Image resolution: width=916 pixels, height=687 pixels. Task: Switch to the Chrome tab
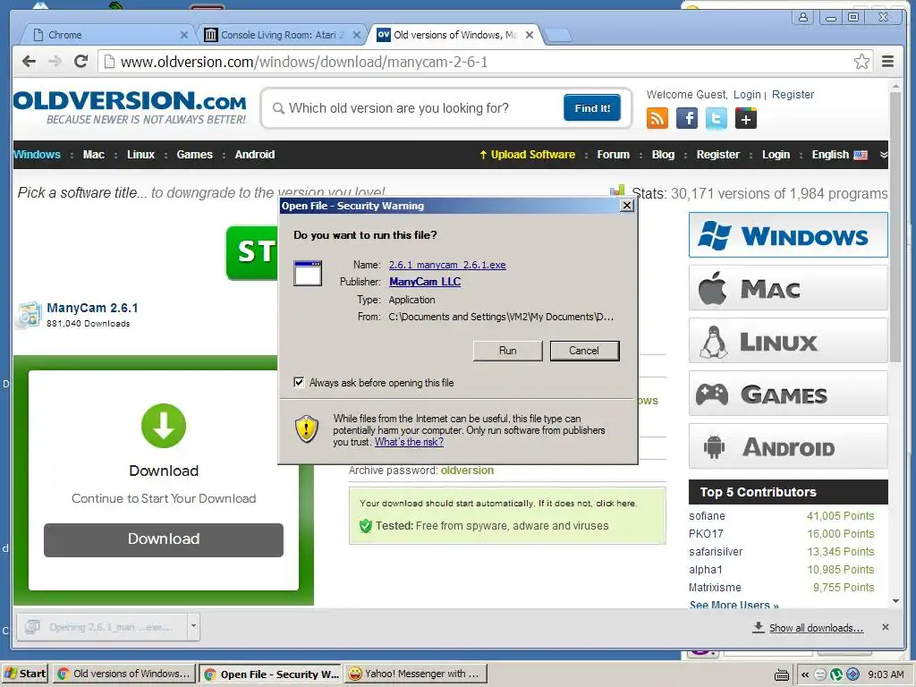pos(108,35)
